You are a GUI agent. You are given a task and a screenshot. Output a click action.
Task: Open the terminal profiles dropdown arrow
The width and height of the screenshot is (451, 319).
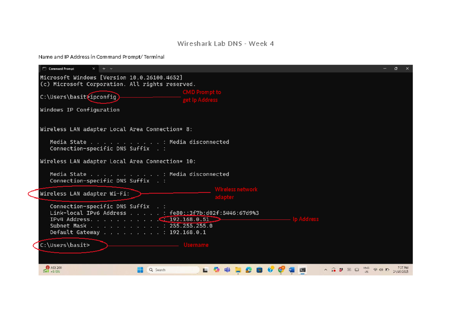pos(111,69)
